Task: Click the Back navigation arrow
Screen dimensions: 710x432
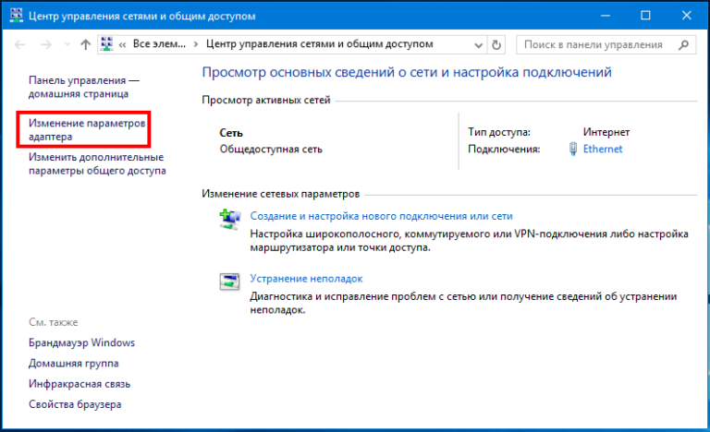Action: pyautogui.click(x=20, y=44)
